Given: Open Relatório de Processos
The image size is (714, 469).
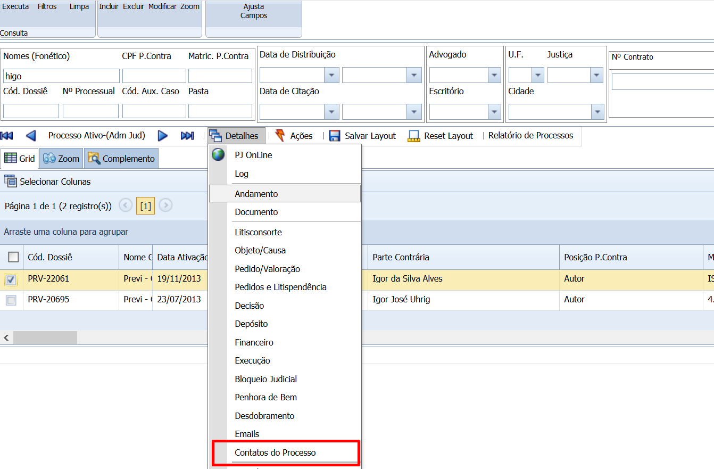Looking at the screenshot, I should click(530, 136).
